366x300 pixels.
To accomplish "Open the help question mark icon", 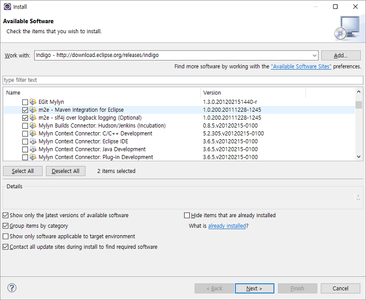I will [12, 288].
